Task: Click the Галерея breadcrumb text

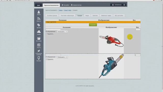Action: 75,10
